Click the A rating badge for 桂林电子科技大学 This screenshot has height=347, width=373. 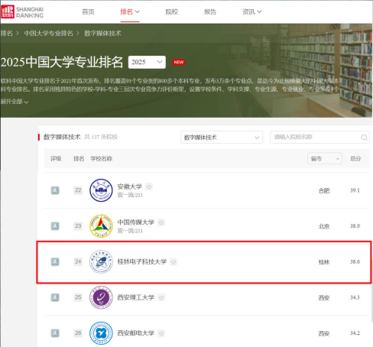click(x=55, y=261)
